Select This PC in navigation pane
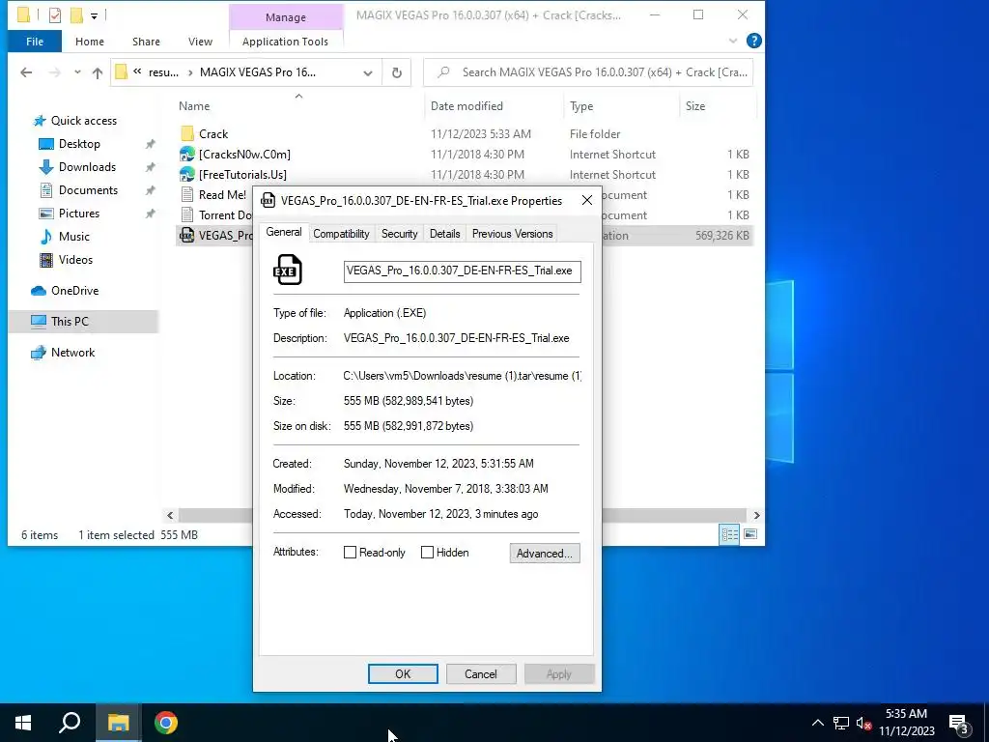The width and height of the screenshot is (989, 742). (x=70, y=321)
